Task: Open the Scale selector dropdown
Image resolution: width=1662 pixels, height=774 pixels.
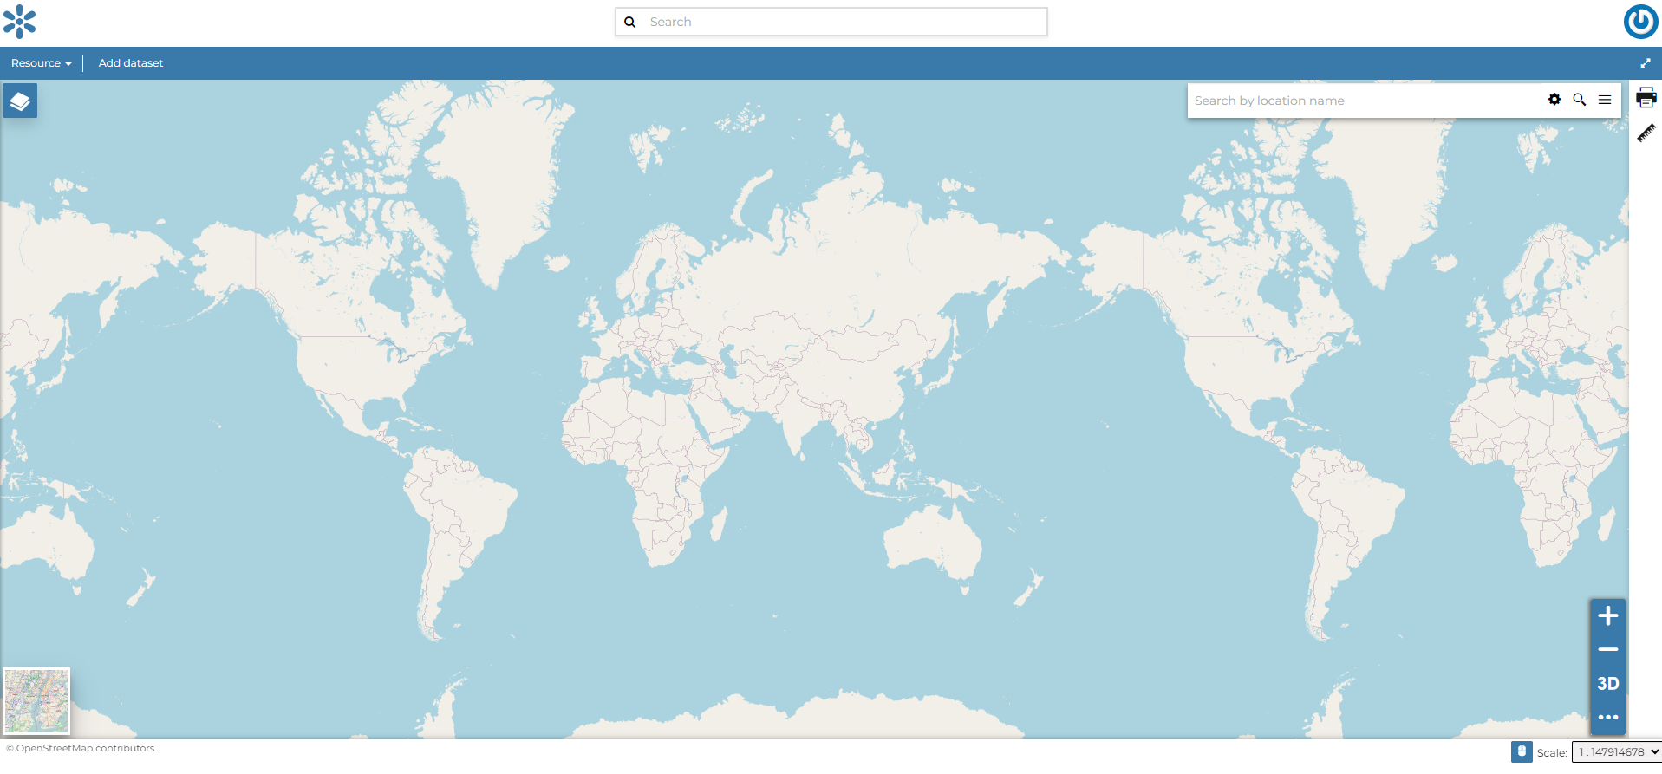Action: tap(1616, 751)
